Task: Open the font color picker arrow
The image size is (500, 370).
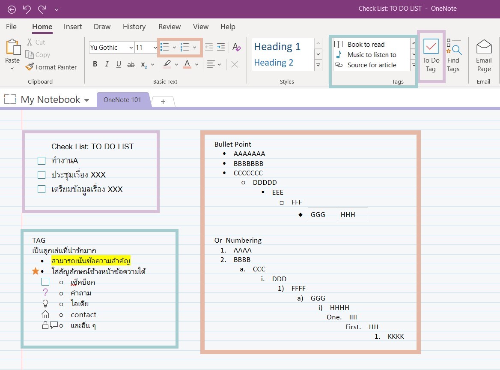Action: click(197, 64)
